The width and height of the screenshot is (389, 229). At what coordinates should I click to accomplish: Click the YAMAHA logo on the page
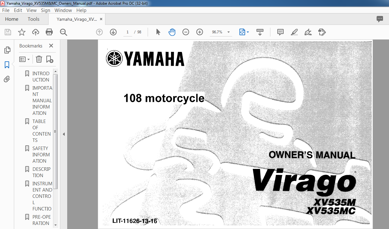(145, 58)
